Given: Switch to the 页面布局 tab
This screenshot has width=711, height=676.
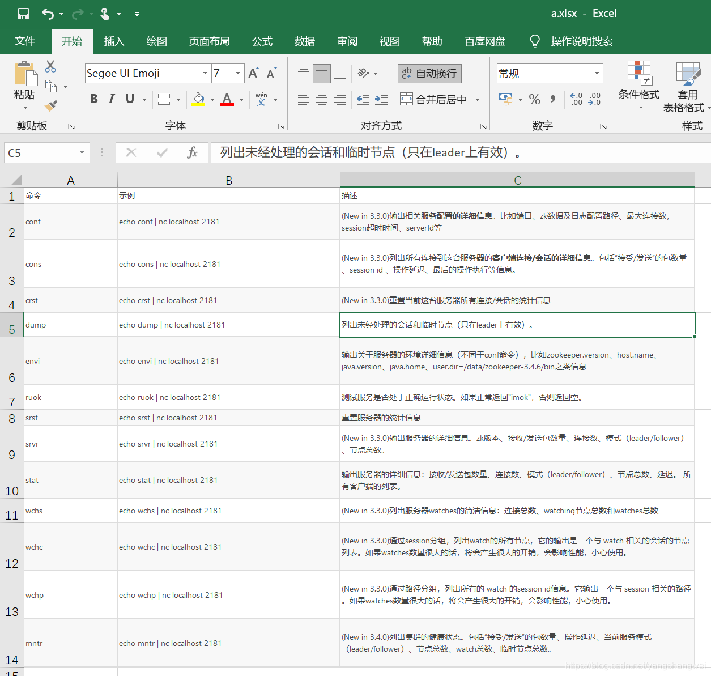Looking at the screenshot, I should tap(209, 41).
